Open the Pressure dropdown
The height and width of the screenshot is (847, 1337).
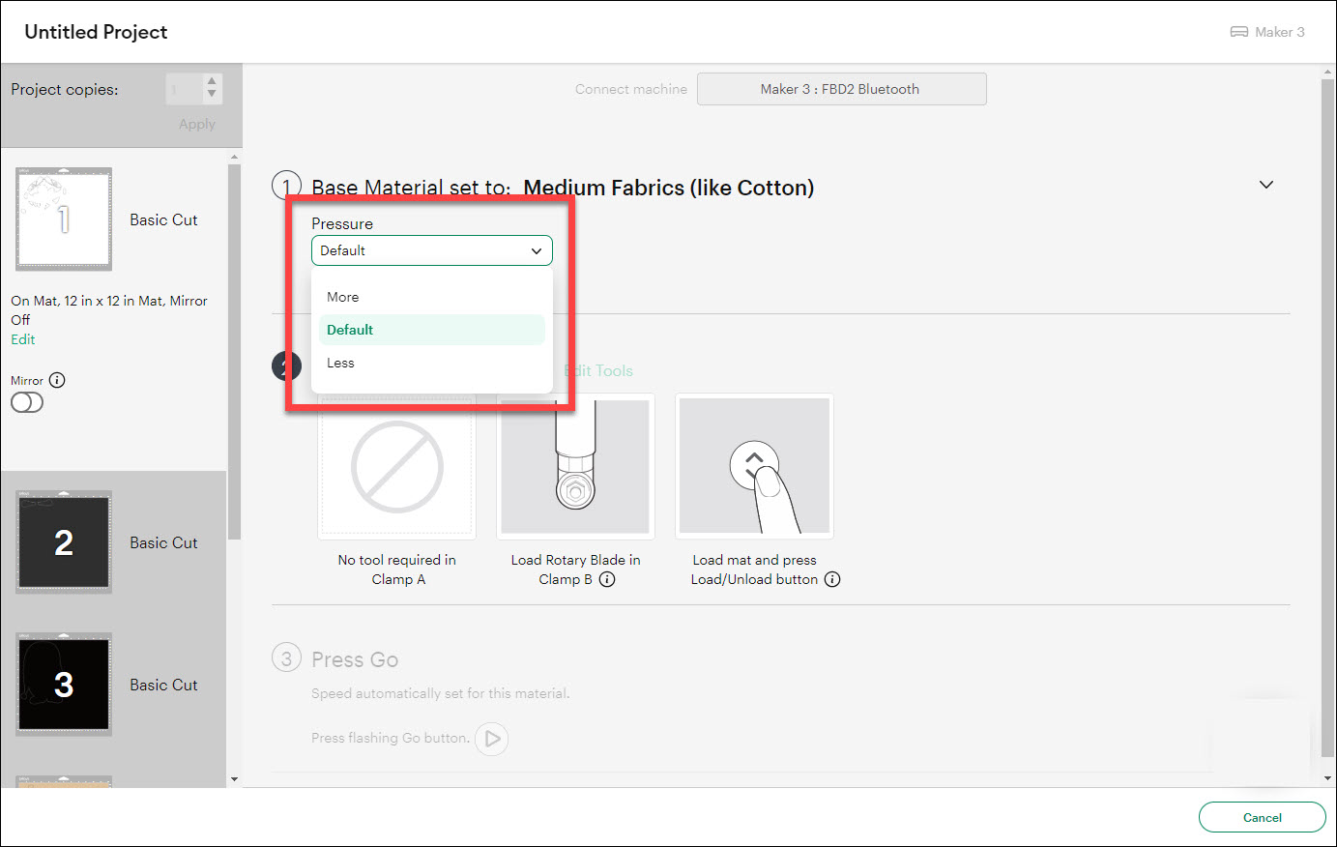[x=431, y=250]
